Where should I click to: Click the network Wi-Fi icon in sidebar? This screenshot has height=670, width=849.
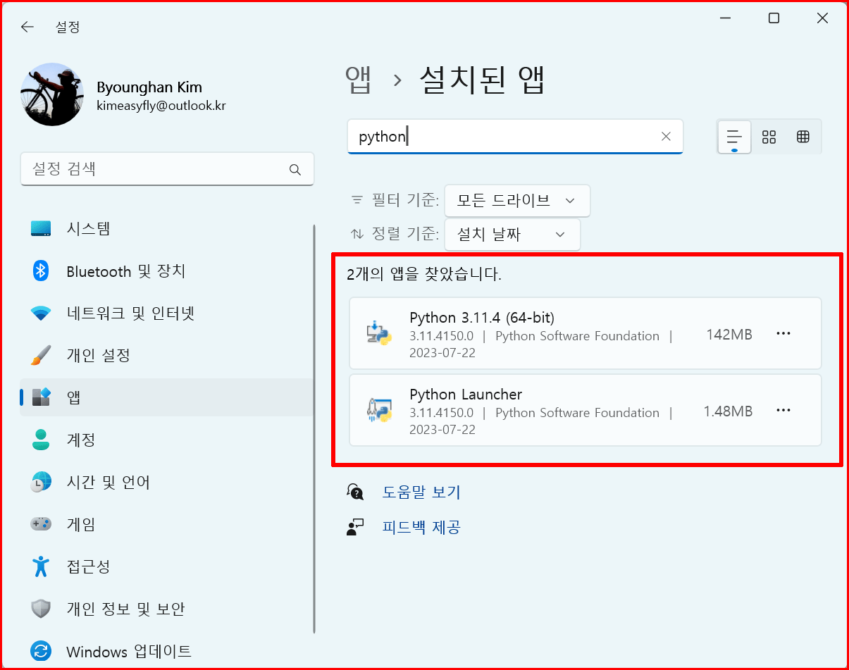pos(41,314)
